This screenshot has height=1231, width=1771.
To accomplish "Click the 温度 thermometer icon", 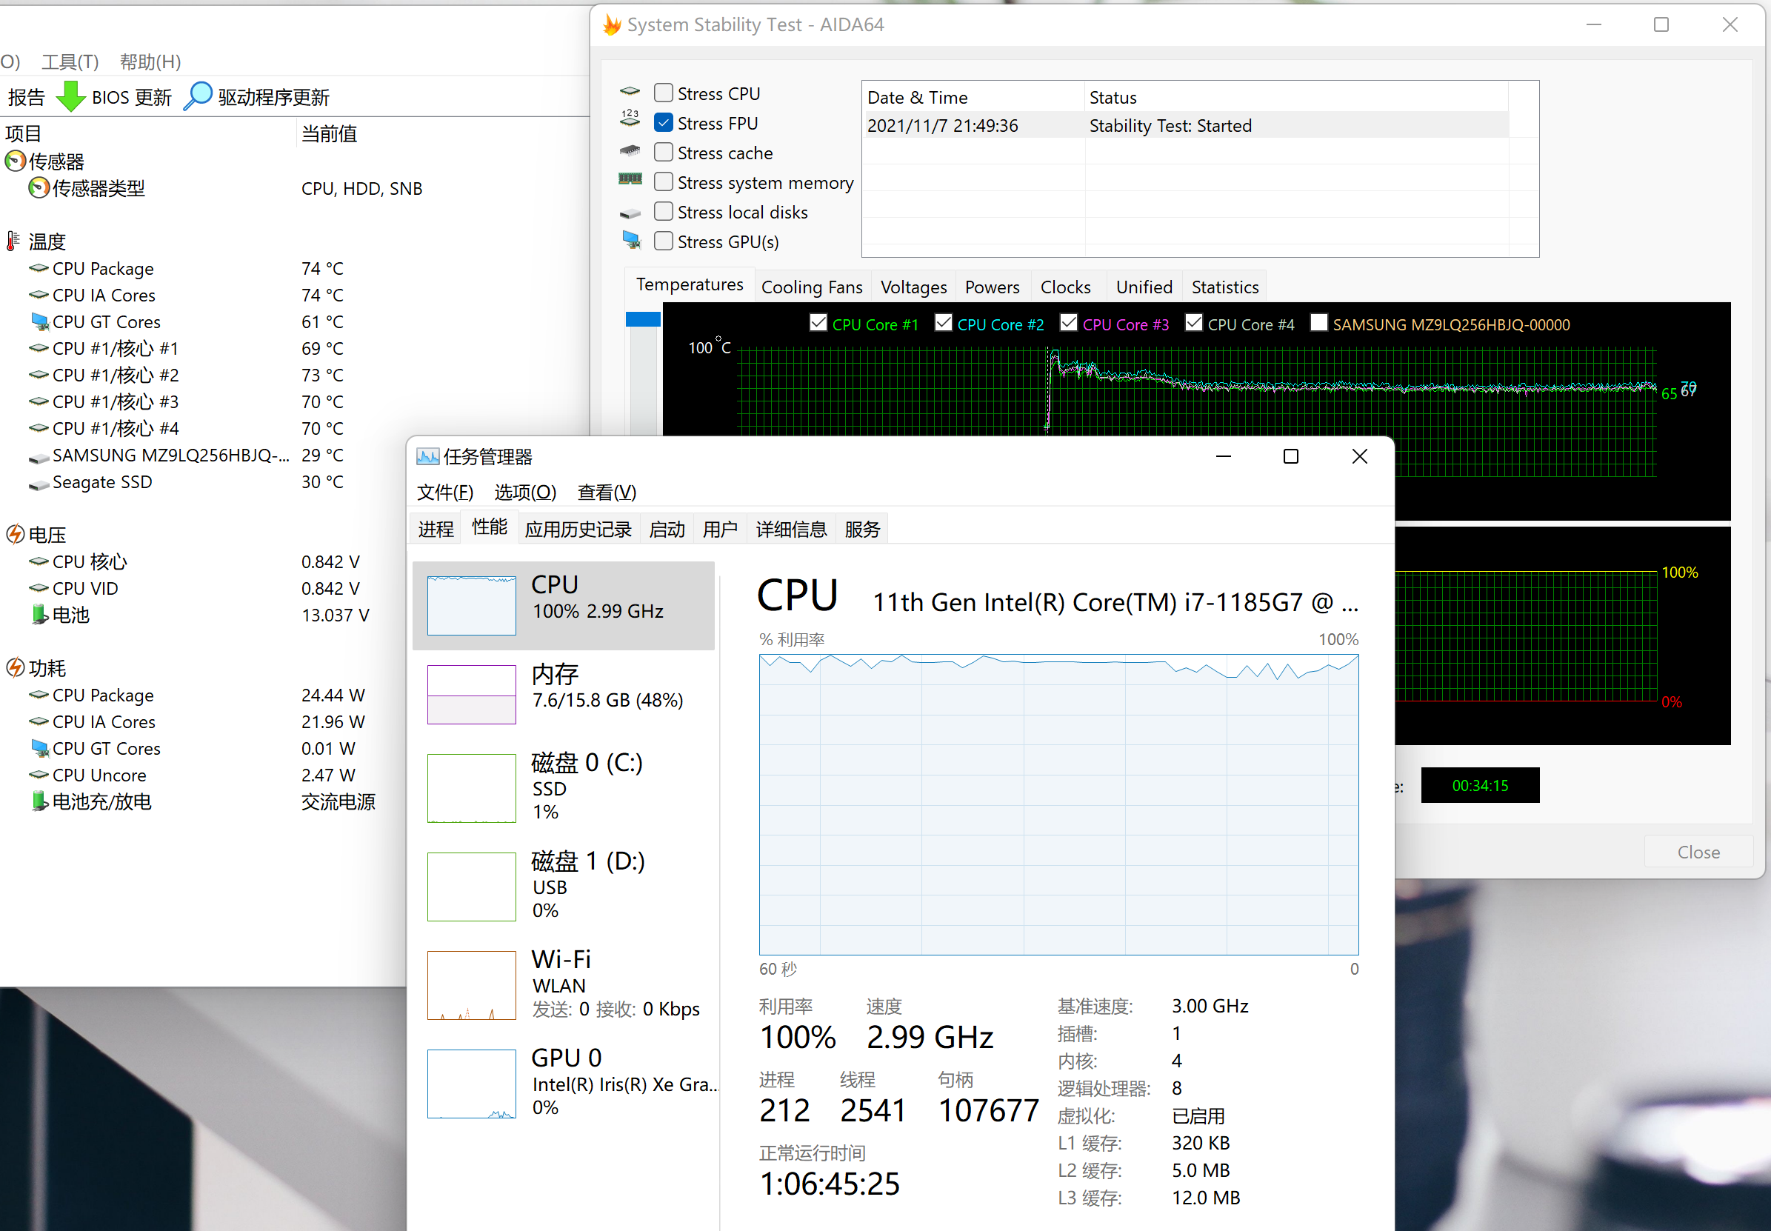I will pos(13,241).
